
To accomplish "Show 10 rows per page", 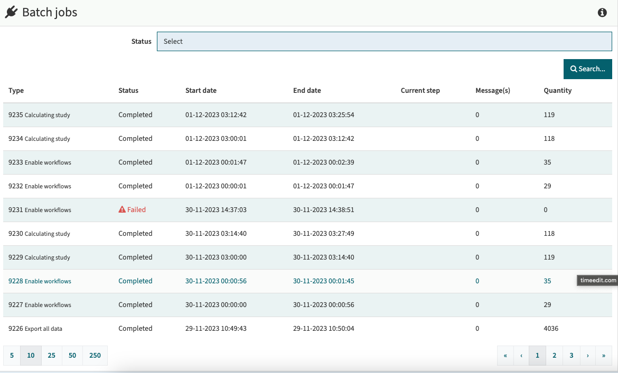I will [31, 355].
